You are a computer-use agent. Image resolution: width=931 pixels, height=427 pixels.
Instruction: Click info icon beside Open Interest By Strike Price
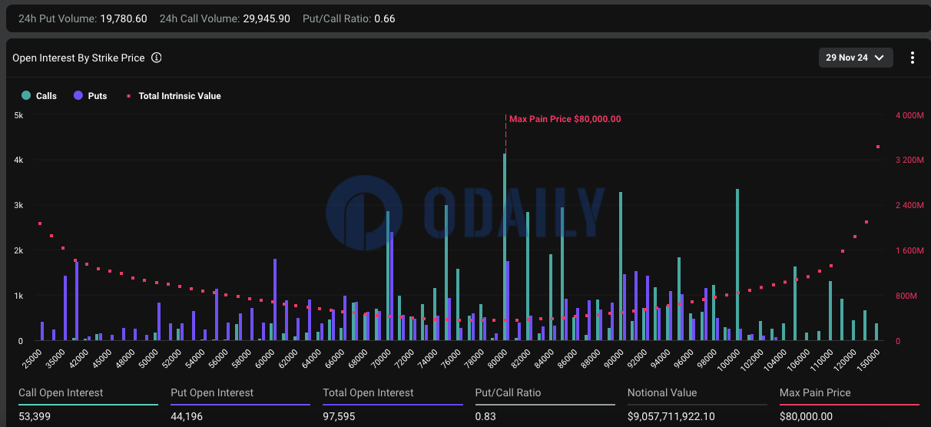tap(157, 58)
